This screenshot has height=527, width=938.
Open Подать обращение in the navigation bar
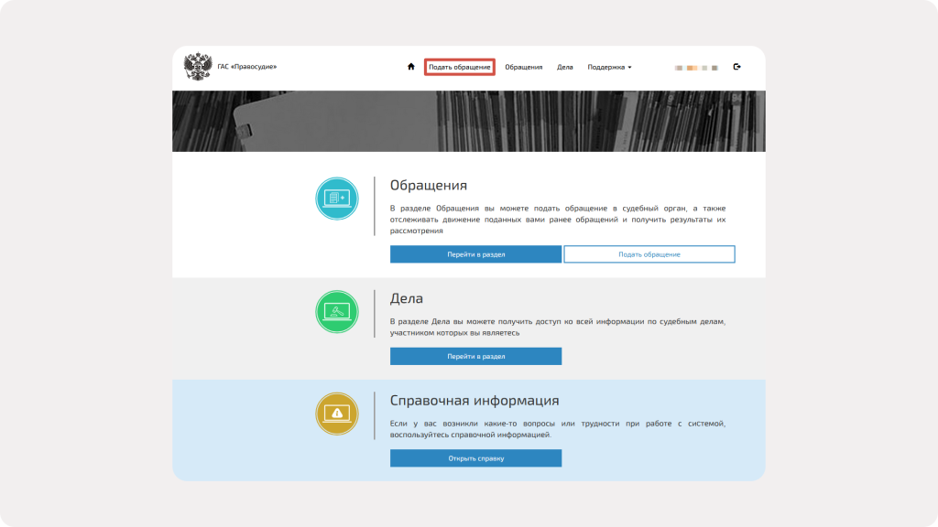click(x=460, y=66)
